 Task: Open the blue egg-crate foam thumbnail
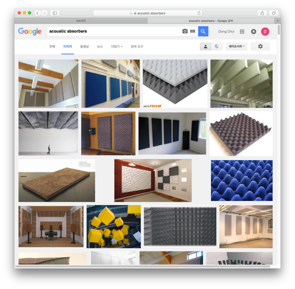tap(242, 181)
